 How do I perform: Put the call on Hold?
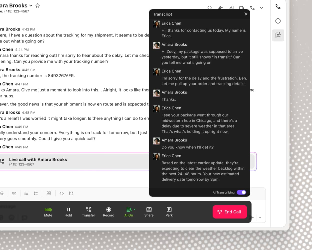pyautogui.click(x=68, y=212)
